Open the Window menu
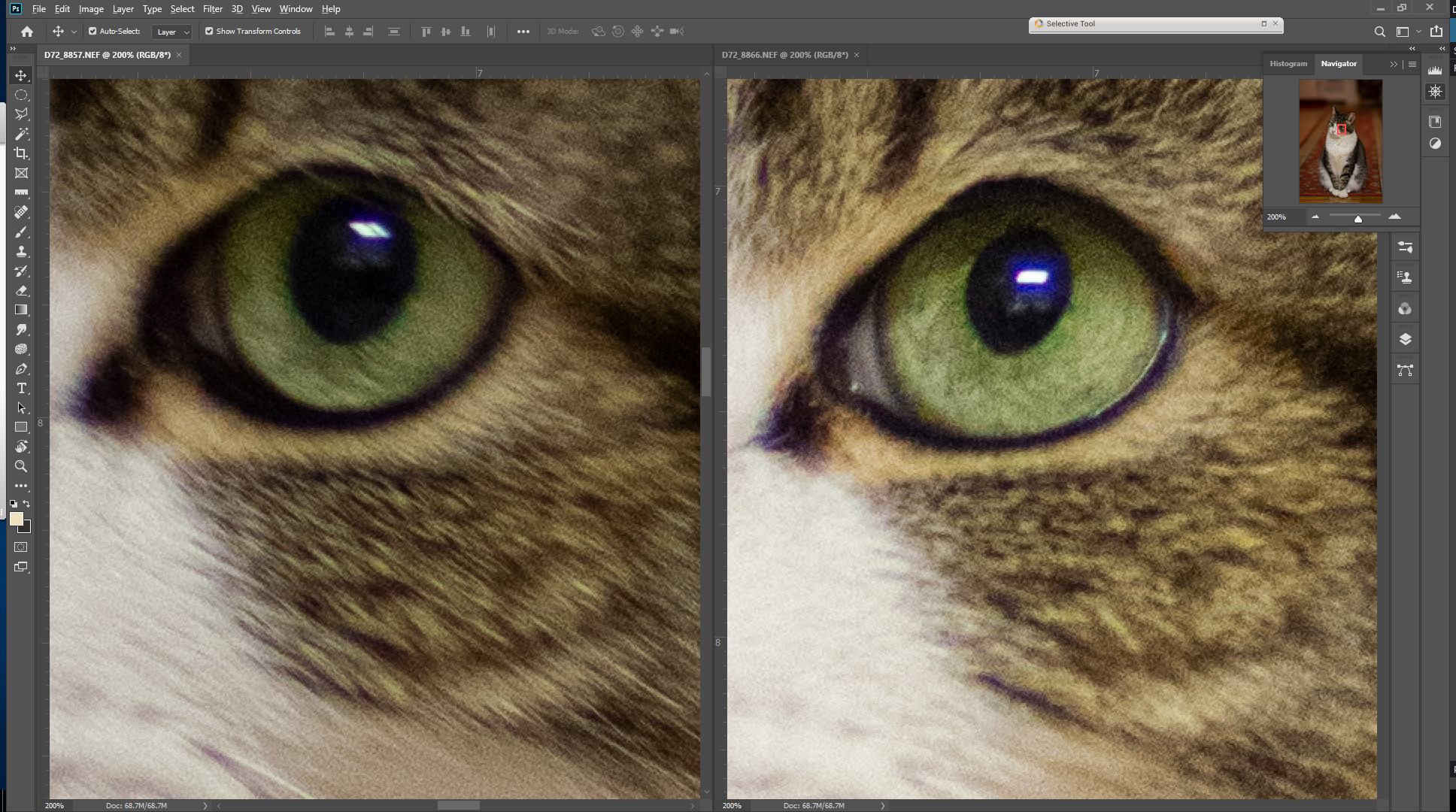1456x812 pixels. tap(296, 9)
